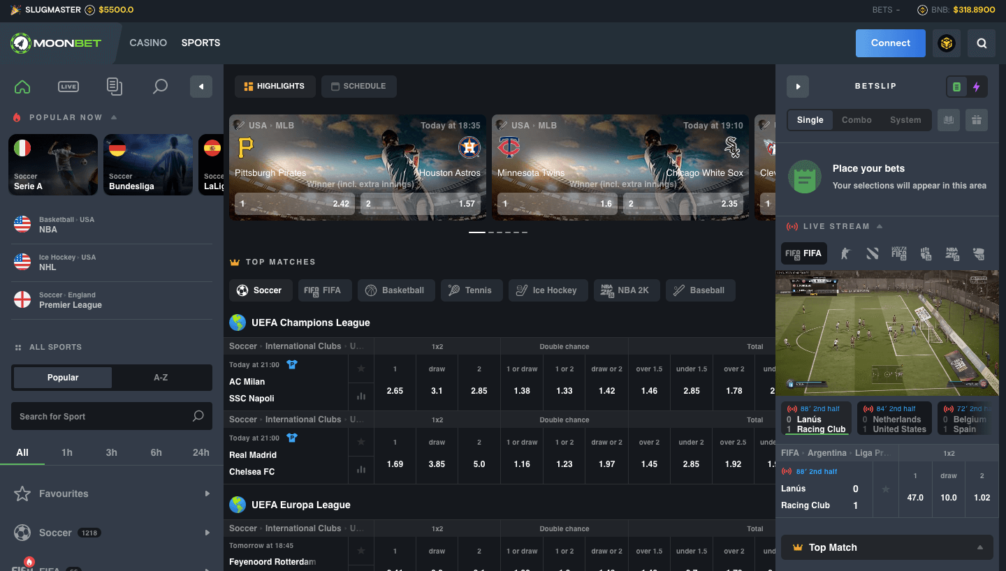1006x571 pixels.
Task: Favourite the Lanús vs Racing Club star
Action: (886, 489)
